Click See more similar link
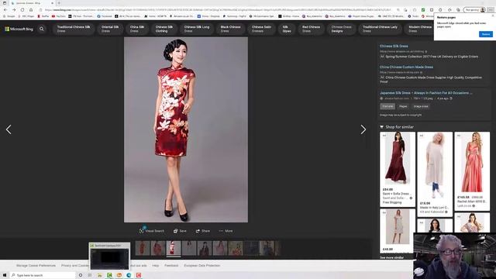 pyautogui.click(x=391, y=257)
